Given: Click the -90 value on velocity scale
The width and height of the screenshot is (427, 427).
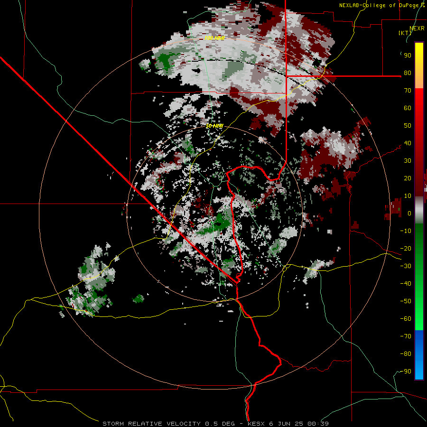Looking at the screenshot, I should click(406, 371).
